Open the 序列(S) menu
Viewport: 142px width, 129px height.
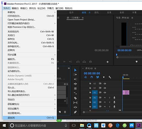tap(32, 8)
